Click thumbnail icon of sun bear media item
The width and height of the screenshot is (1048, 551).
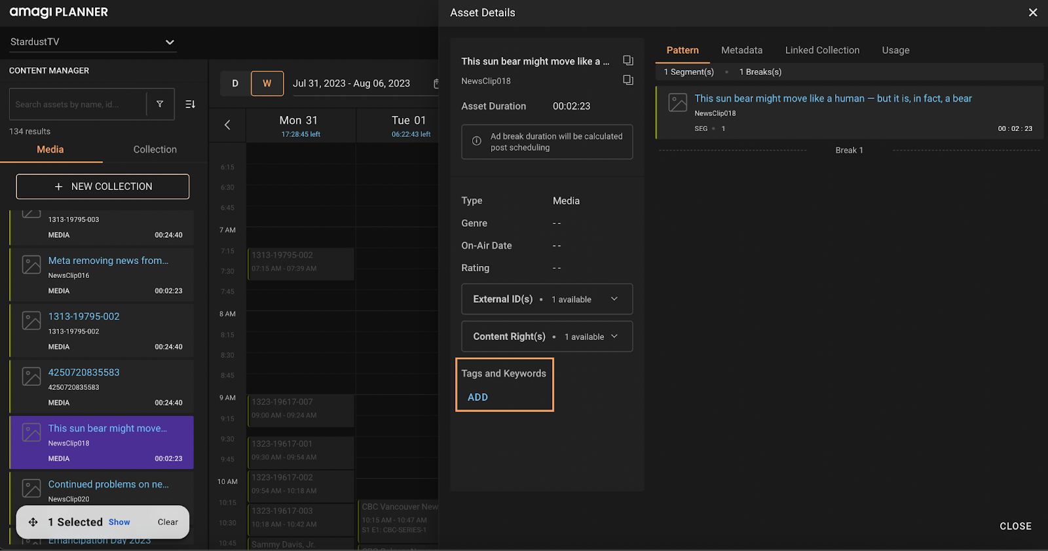[31, 432]
